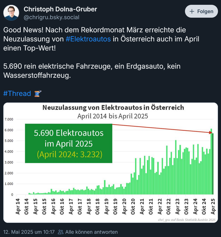The image size is (221, 237).
Task: Open the @chrigru.bsky.social handle
Action: (x=51, y=17)
